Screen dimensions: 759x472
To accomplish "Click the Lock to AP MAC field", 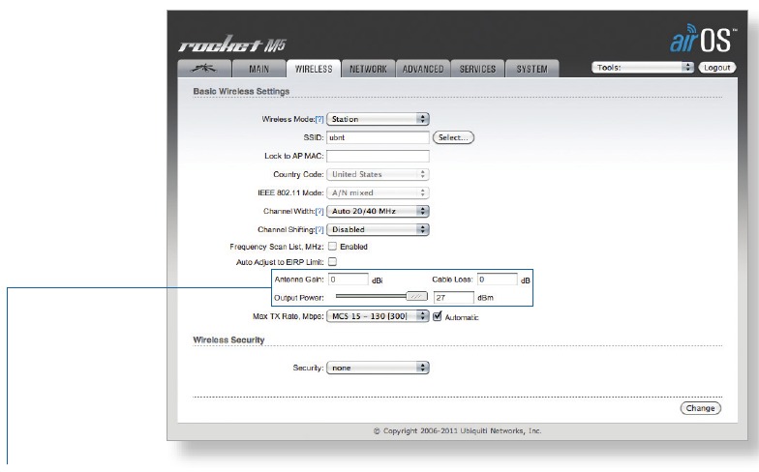I will (x=378, y=156).
